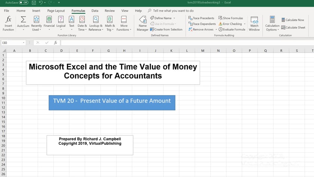The width and height of the screenshot is (314, 177).
Task: Open the Undo history dropdown arrow
Action: 45,3
